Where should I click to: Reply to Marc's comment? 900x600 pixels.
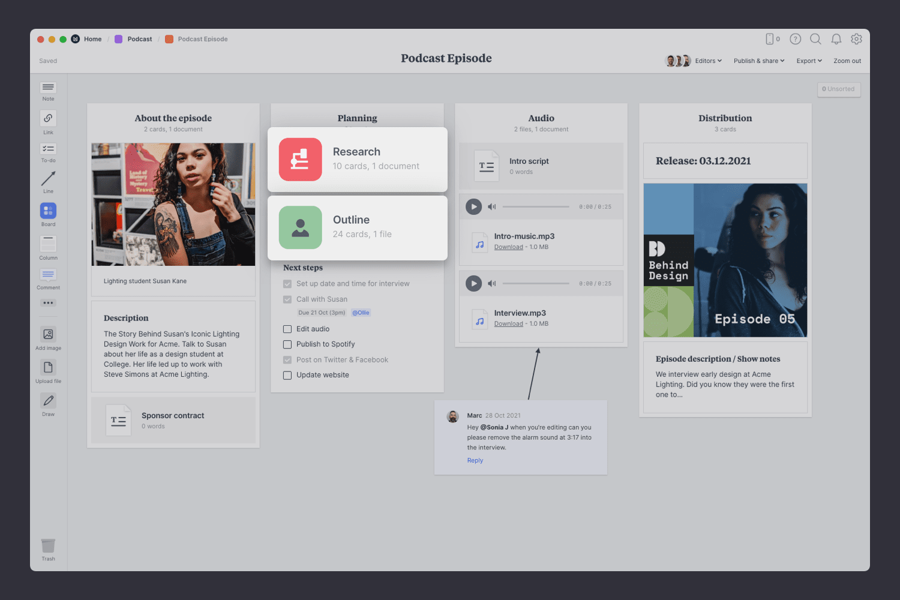(475, 460)
